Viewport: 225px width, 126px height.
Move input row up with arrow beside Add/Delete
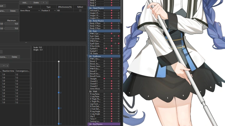coord(43,2)
